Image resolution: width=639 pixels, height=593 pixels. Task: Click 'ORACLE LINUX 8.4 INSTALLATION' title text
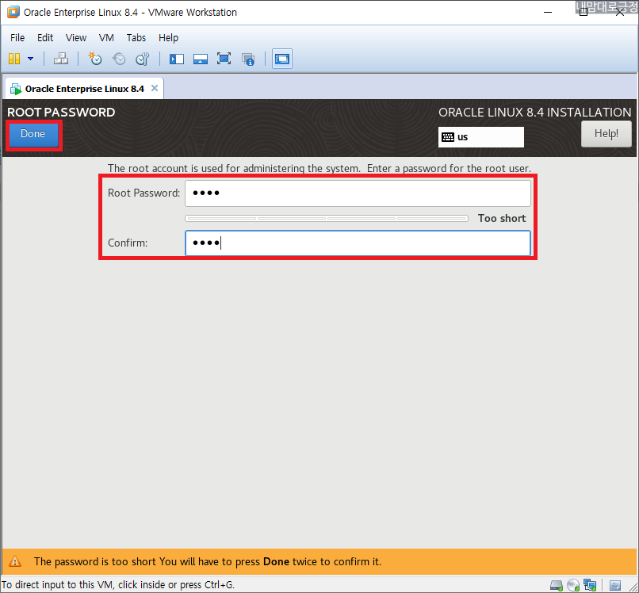[534, 113]
